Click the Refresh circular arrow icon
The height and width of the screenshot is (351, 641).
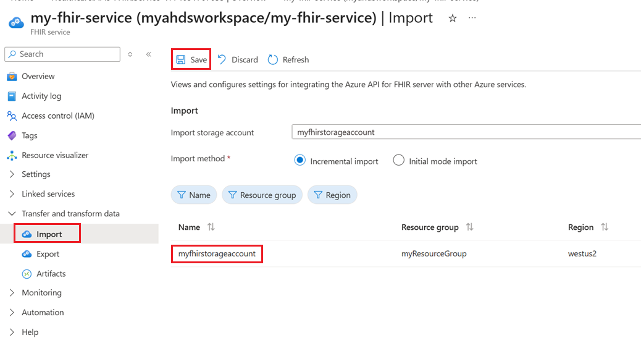273,60
